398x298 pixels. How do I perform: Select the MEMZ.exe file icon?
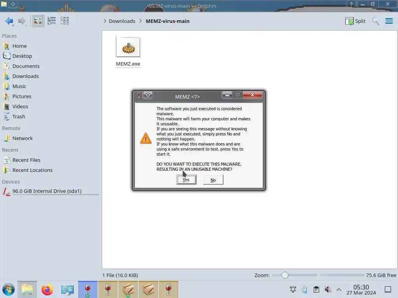pos(128,47)
